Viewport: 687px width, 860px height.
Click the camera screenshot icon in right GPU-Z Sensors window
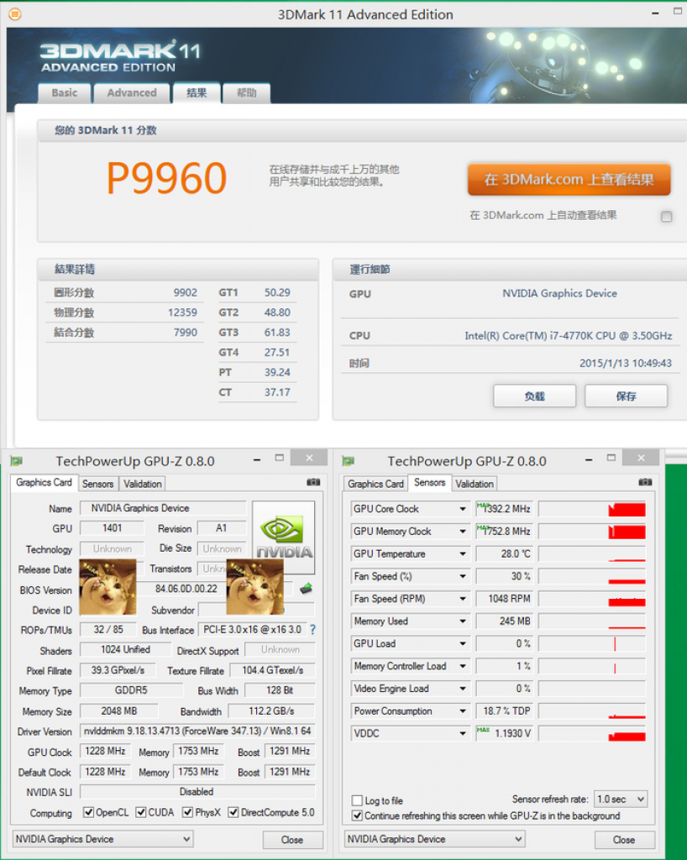(645, 481)
